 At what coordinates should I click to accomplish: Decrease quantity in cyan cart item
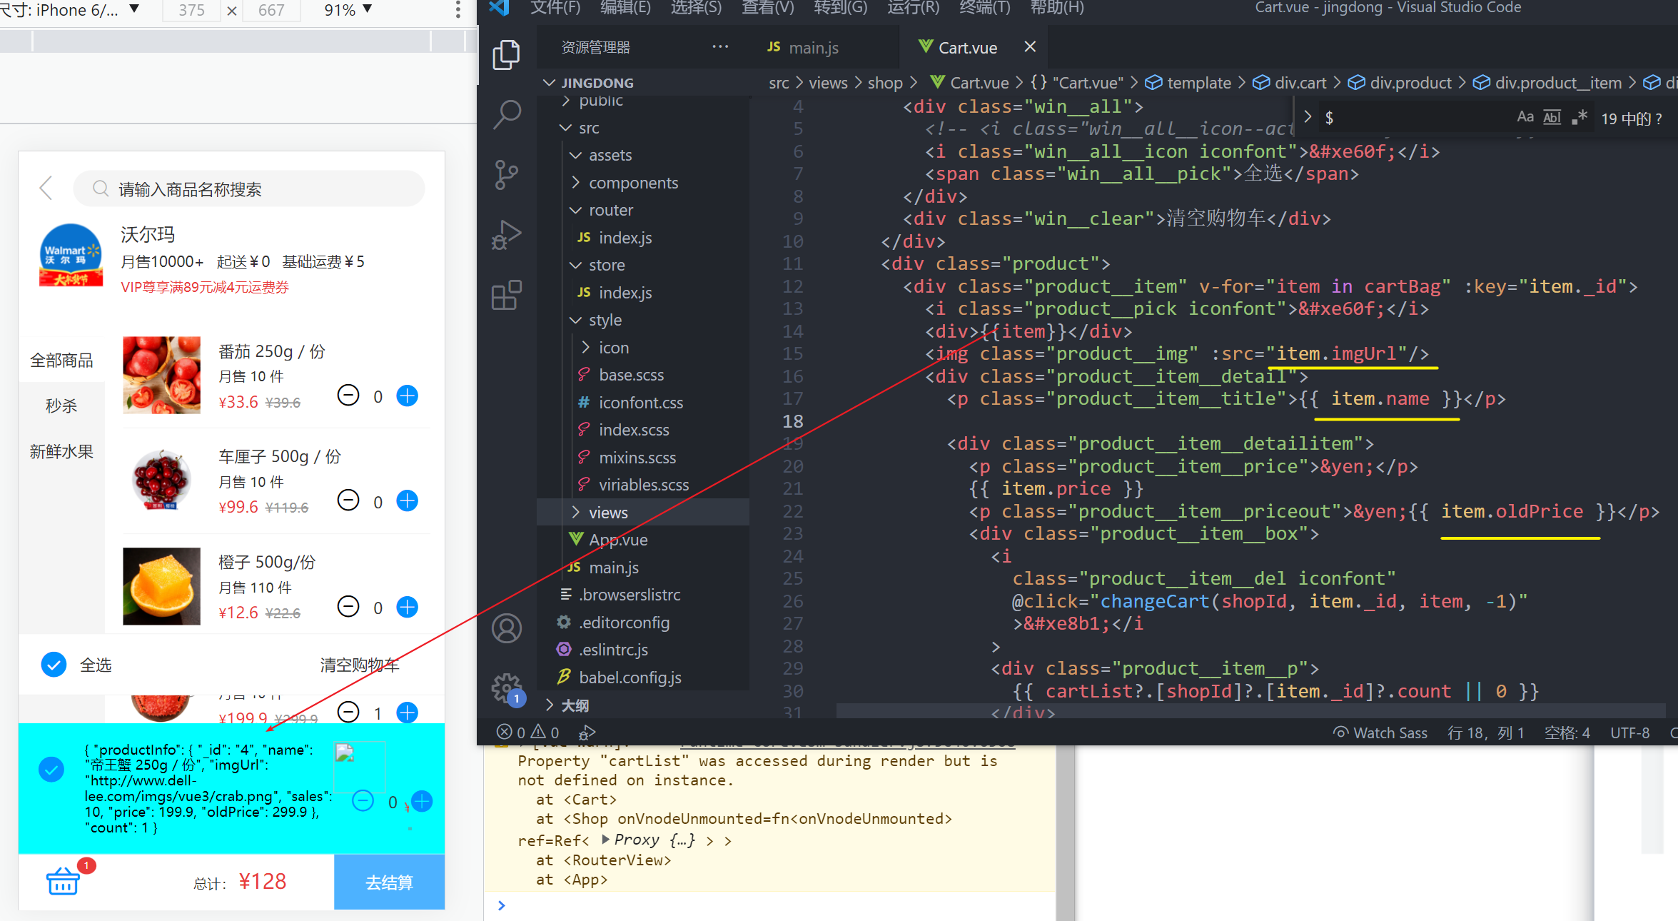(x=363, y=802)
